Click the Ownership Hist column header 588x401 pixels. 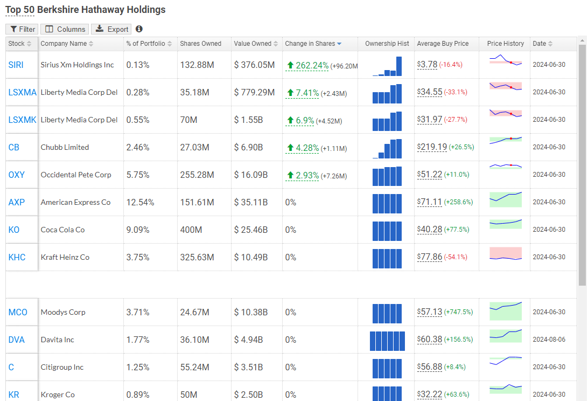coord(387,44)
